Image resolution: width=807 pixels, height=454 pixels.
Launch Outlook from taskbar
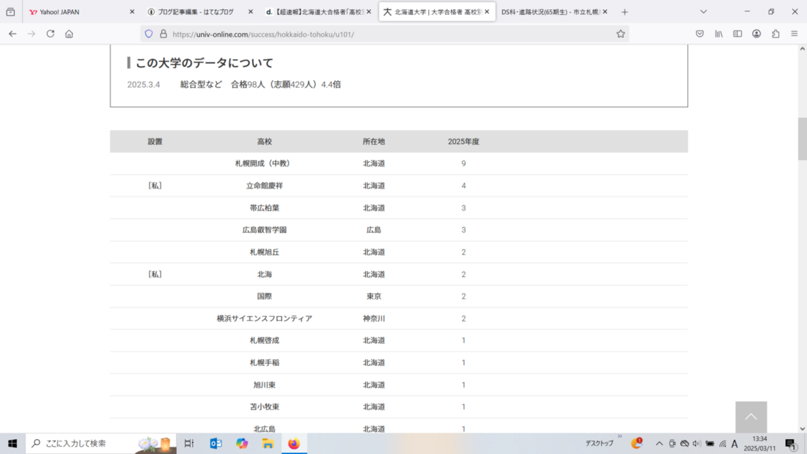215,443
